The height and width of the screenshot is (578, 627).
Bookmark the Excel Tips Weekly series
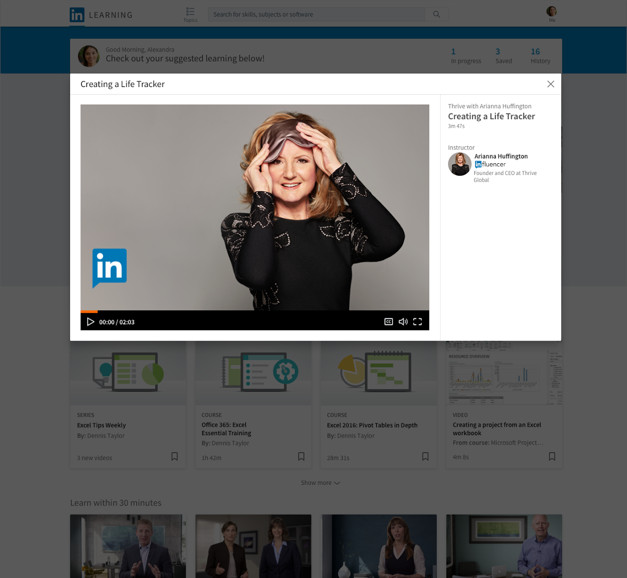pos(175,456)
